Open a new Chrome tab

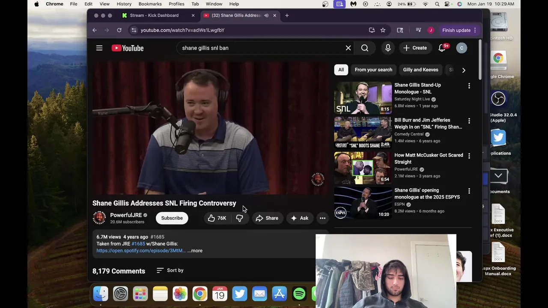coord(287,15)
